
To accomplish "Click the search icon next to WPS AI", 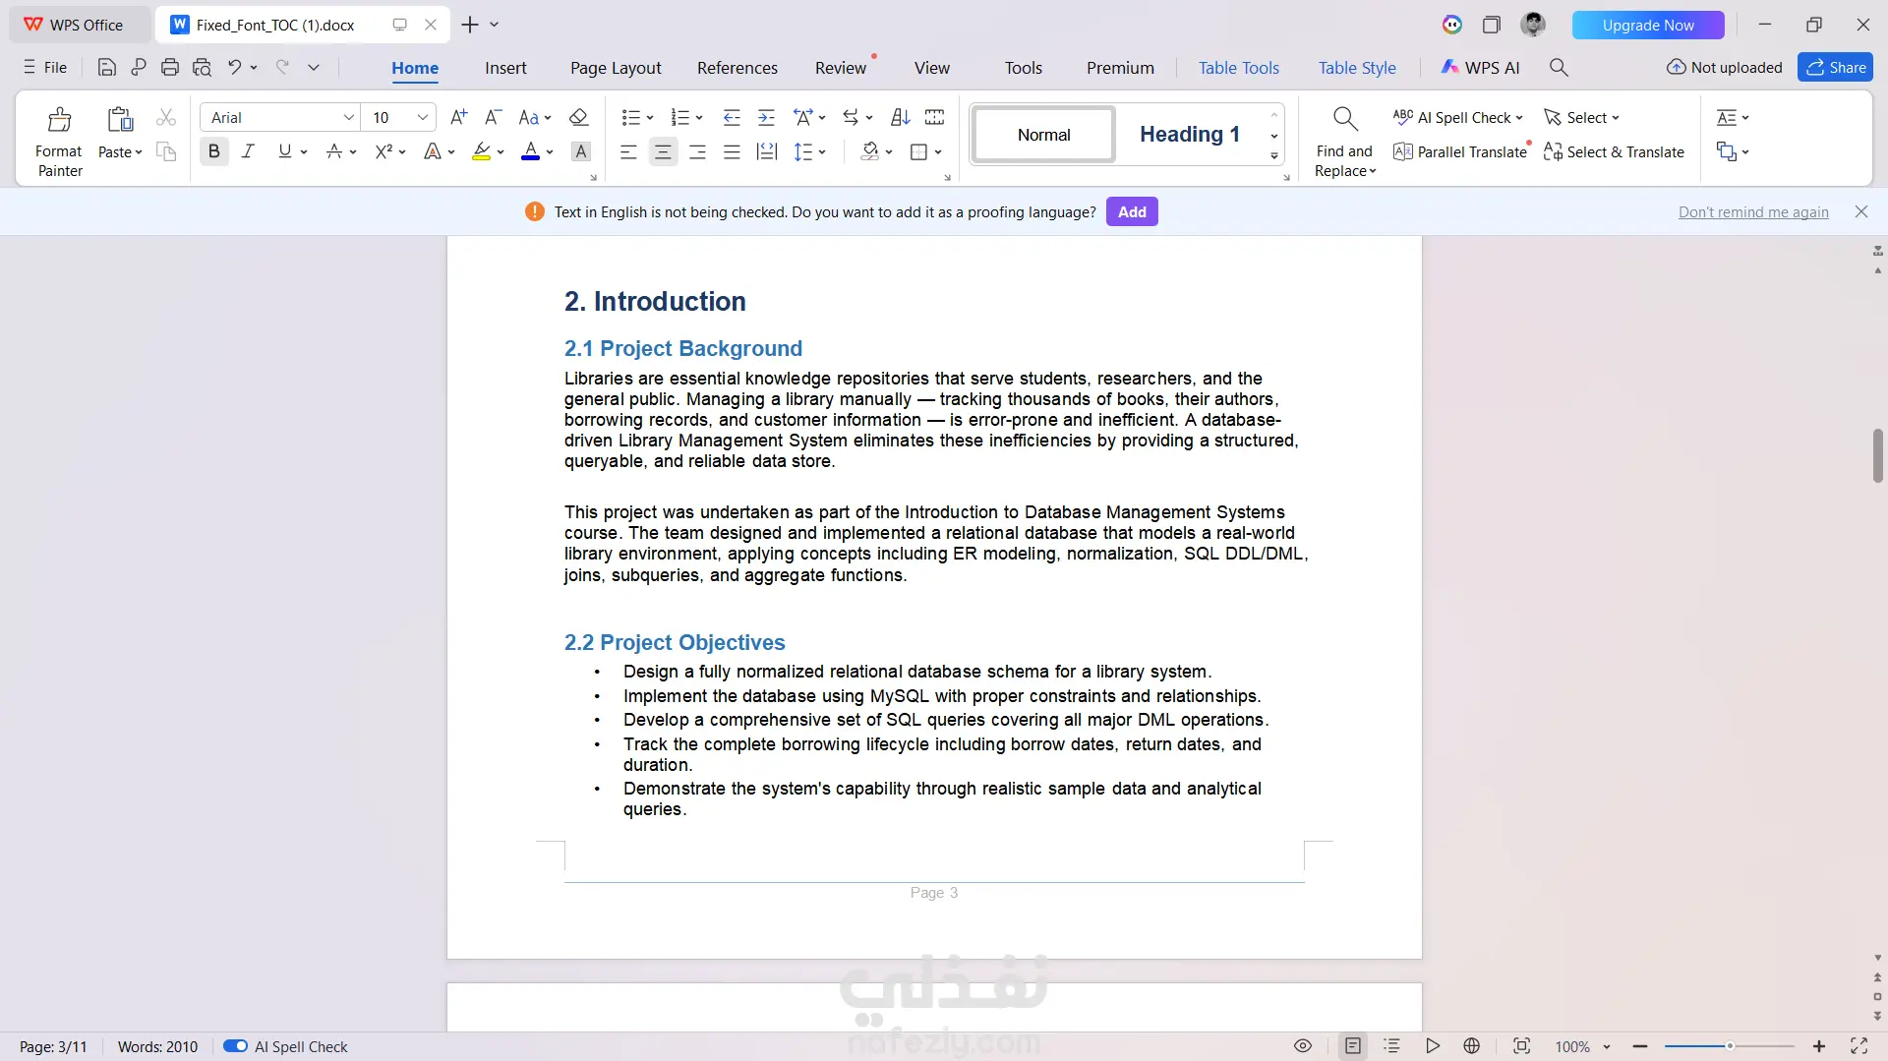I will click(1559, 67).
